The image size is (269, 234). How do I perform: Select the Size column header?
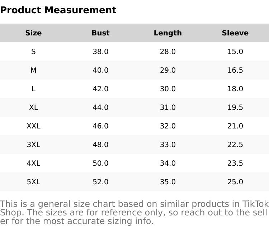(x=33, y=33)
